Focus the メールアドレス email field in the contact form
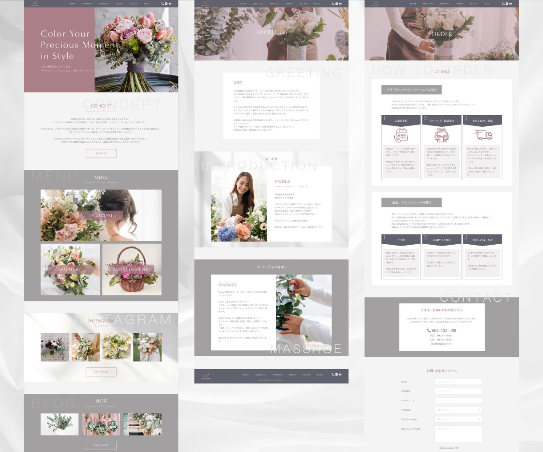The width and height of the screenshot is (543, 452). coord(458,400)
